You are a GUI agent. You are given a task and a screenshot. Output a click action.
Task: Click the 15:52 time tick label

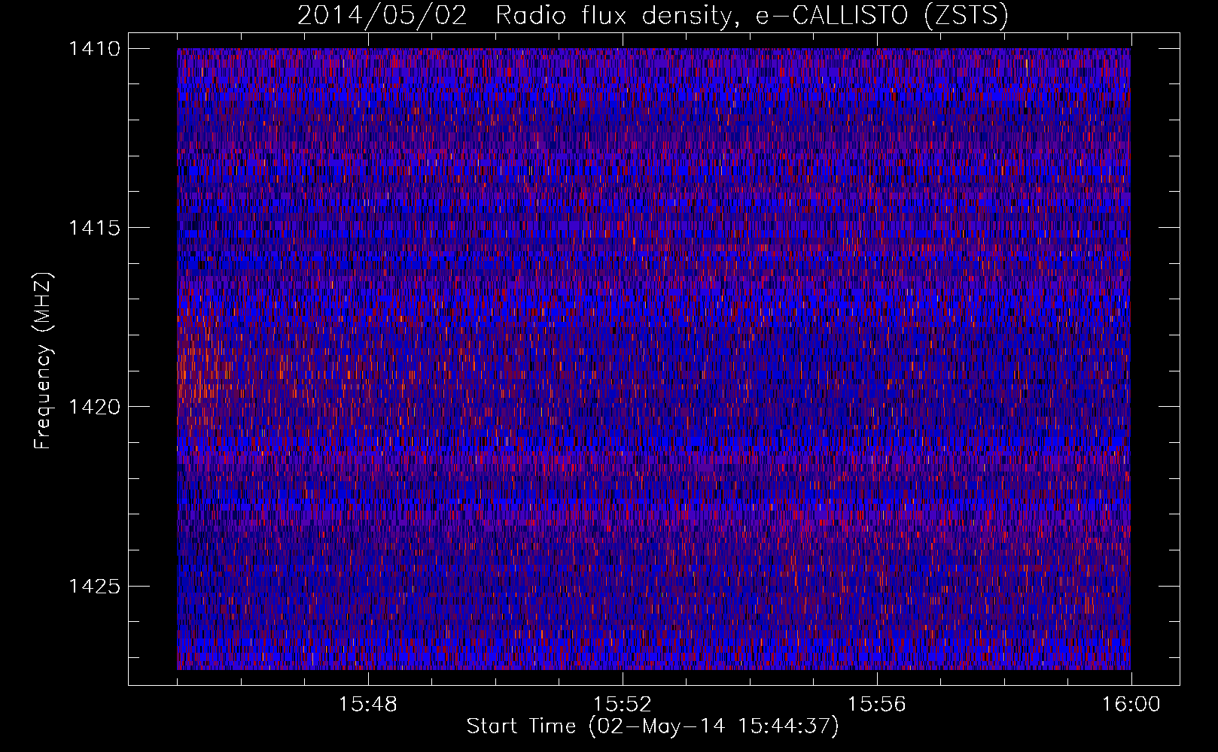pos(623,705)
